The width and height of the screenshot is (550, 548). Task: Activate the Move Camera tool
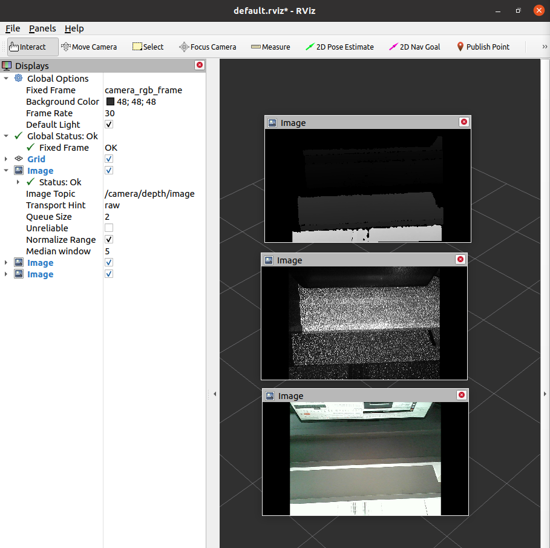(89, 47)
